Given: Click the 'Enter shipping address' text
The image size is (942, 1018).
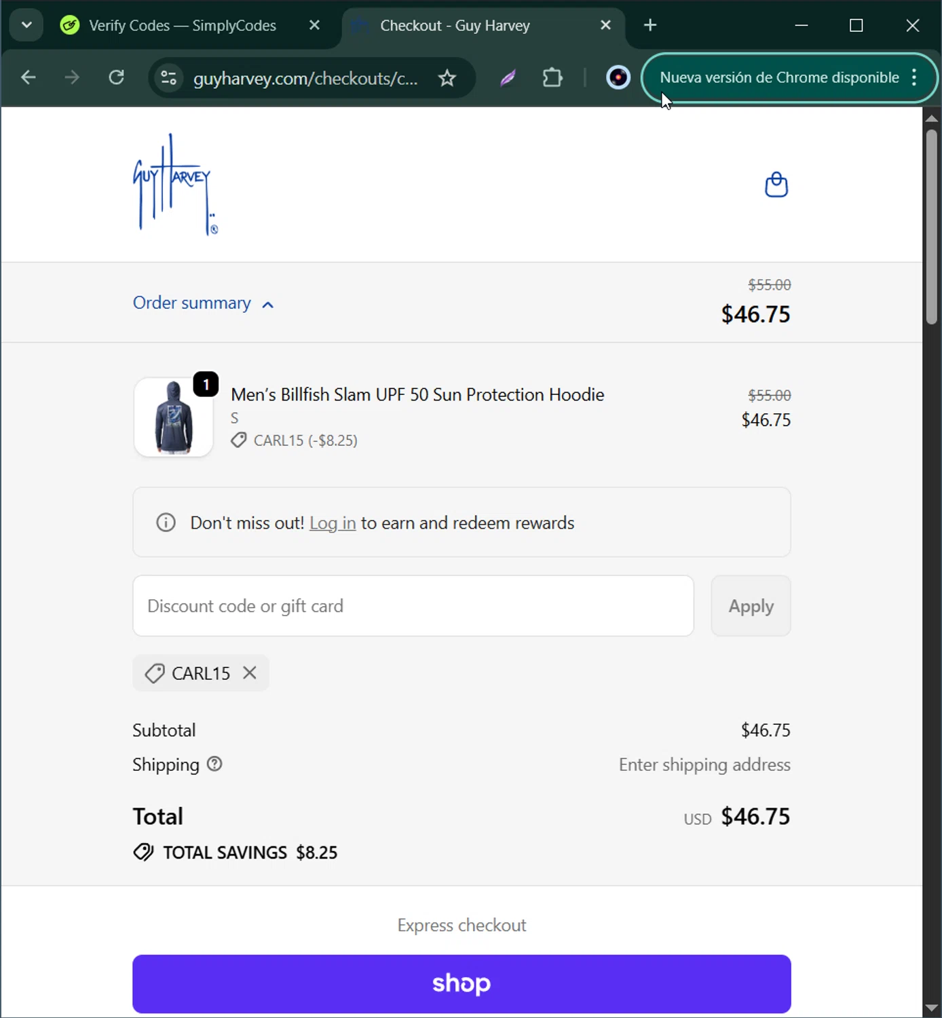Looking at the screenshot, I should click(704, 765).
